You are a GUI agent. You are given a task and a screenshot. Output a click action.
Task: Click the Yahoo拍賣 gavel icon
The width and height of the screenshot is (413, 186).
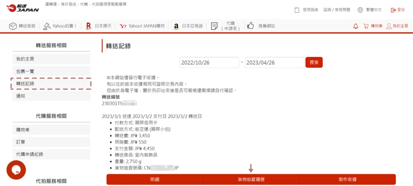coord(47,26)
